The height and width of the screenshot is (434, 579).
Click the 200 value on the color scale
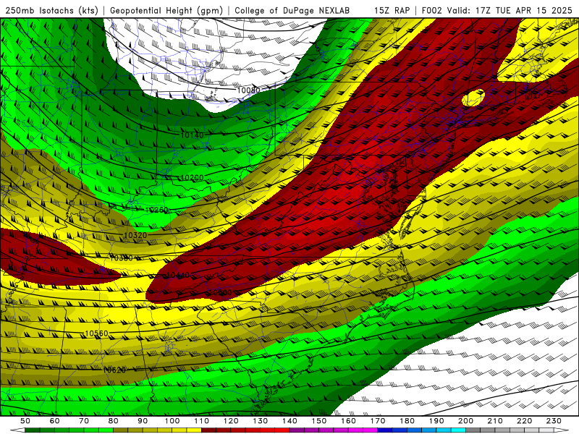pos(465,421)
